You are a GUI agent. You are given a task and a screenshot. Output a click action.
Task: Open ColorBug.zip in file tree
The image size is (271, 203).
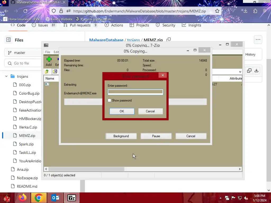tap(29, 93)
